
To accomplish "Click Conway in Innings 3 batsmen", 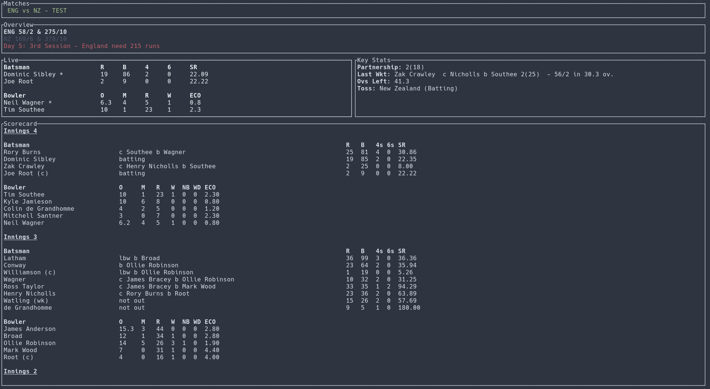I will tap(15, 265).
